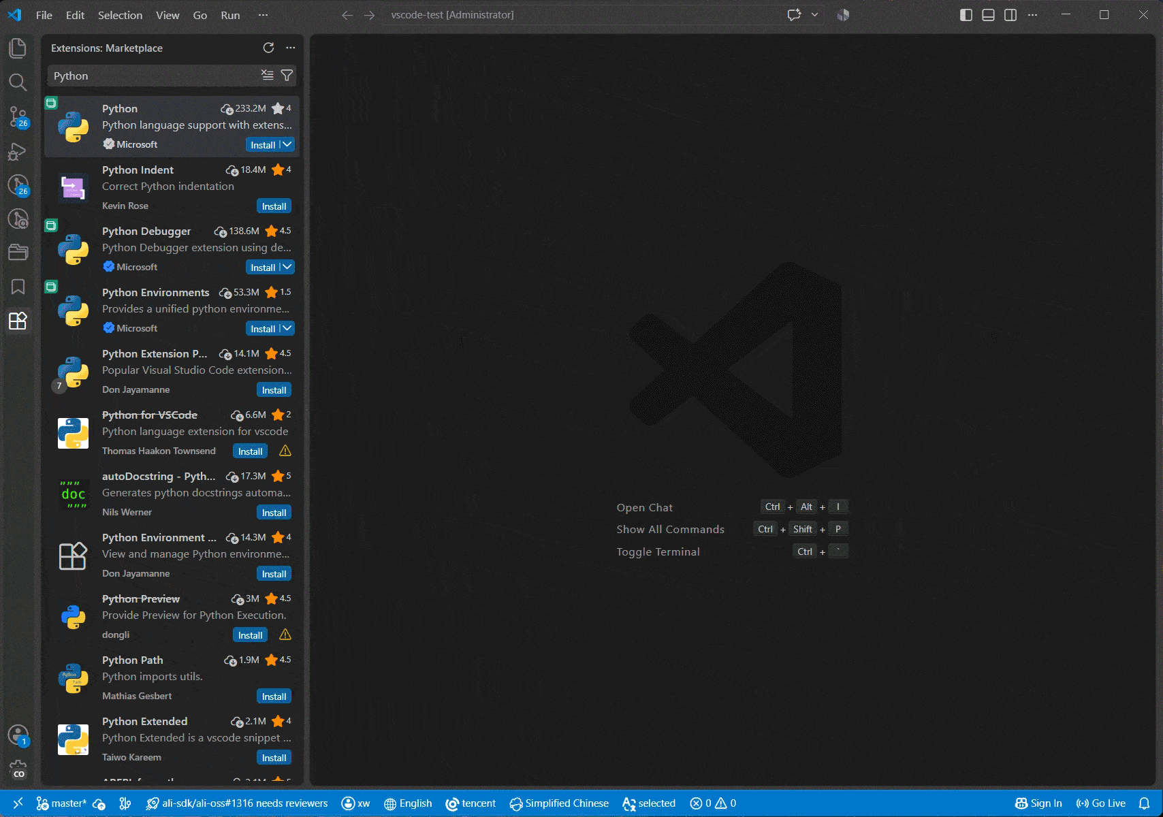Viewport: 1163px width, 817px height.
Task: Open Extensions view more actions menu
Action: (x=291, y=48)
